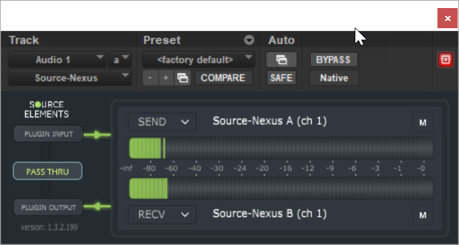This screenshot has height=245, width=459.
Task: Toggle COMPARE preset settings
Action: (x=223, y=78)
